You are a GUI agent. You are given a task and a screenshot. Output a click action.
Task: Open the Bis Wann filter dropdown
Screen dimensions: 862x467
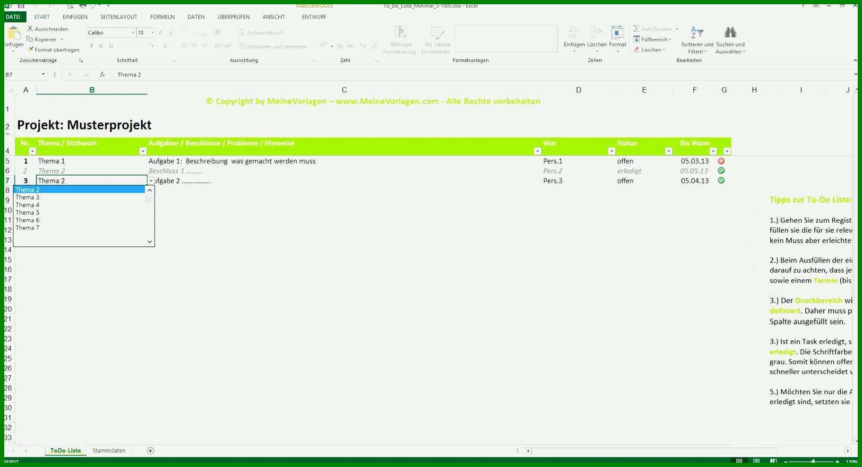point(713,151)
